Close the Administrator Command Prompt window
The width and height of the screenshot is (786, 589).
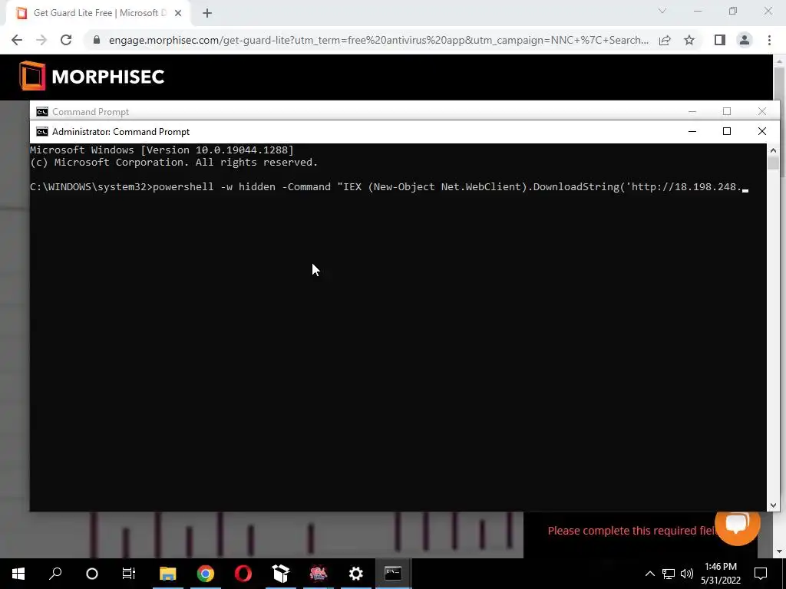(x=762, y=132)
